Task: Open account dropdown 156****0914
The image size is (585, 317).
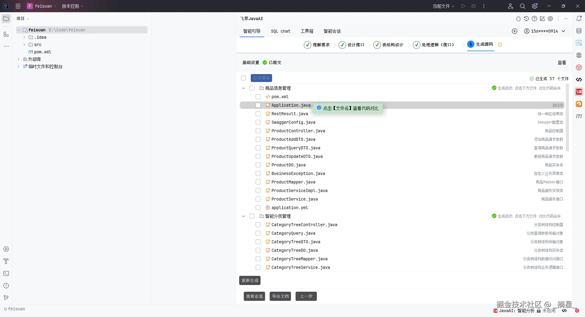Action: tap(545, 31)
